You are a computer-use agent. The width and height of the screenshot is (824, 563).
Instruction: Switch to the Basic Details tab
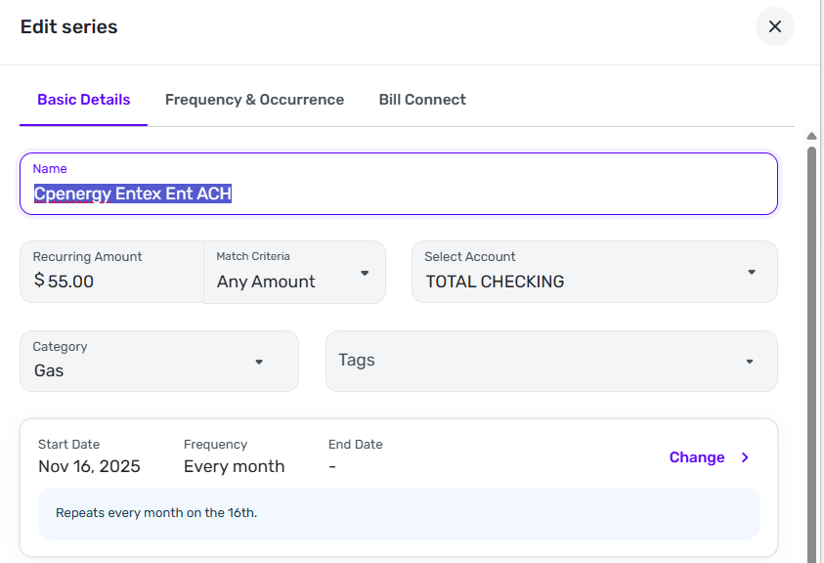(83, 100)
